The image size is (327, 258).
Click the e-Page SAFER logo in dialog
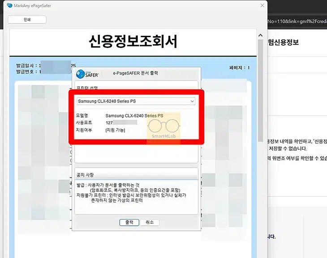coord(87,74)
